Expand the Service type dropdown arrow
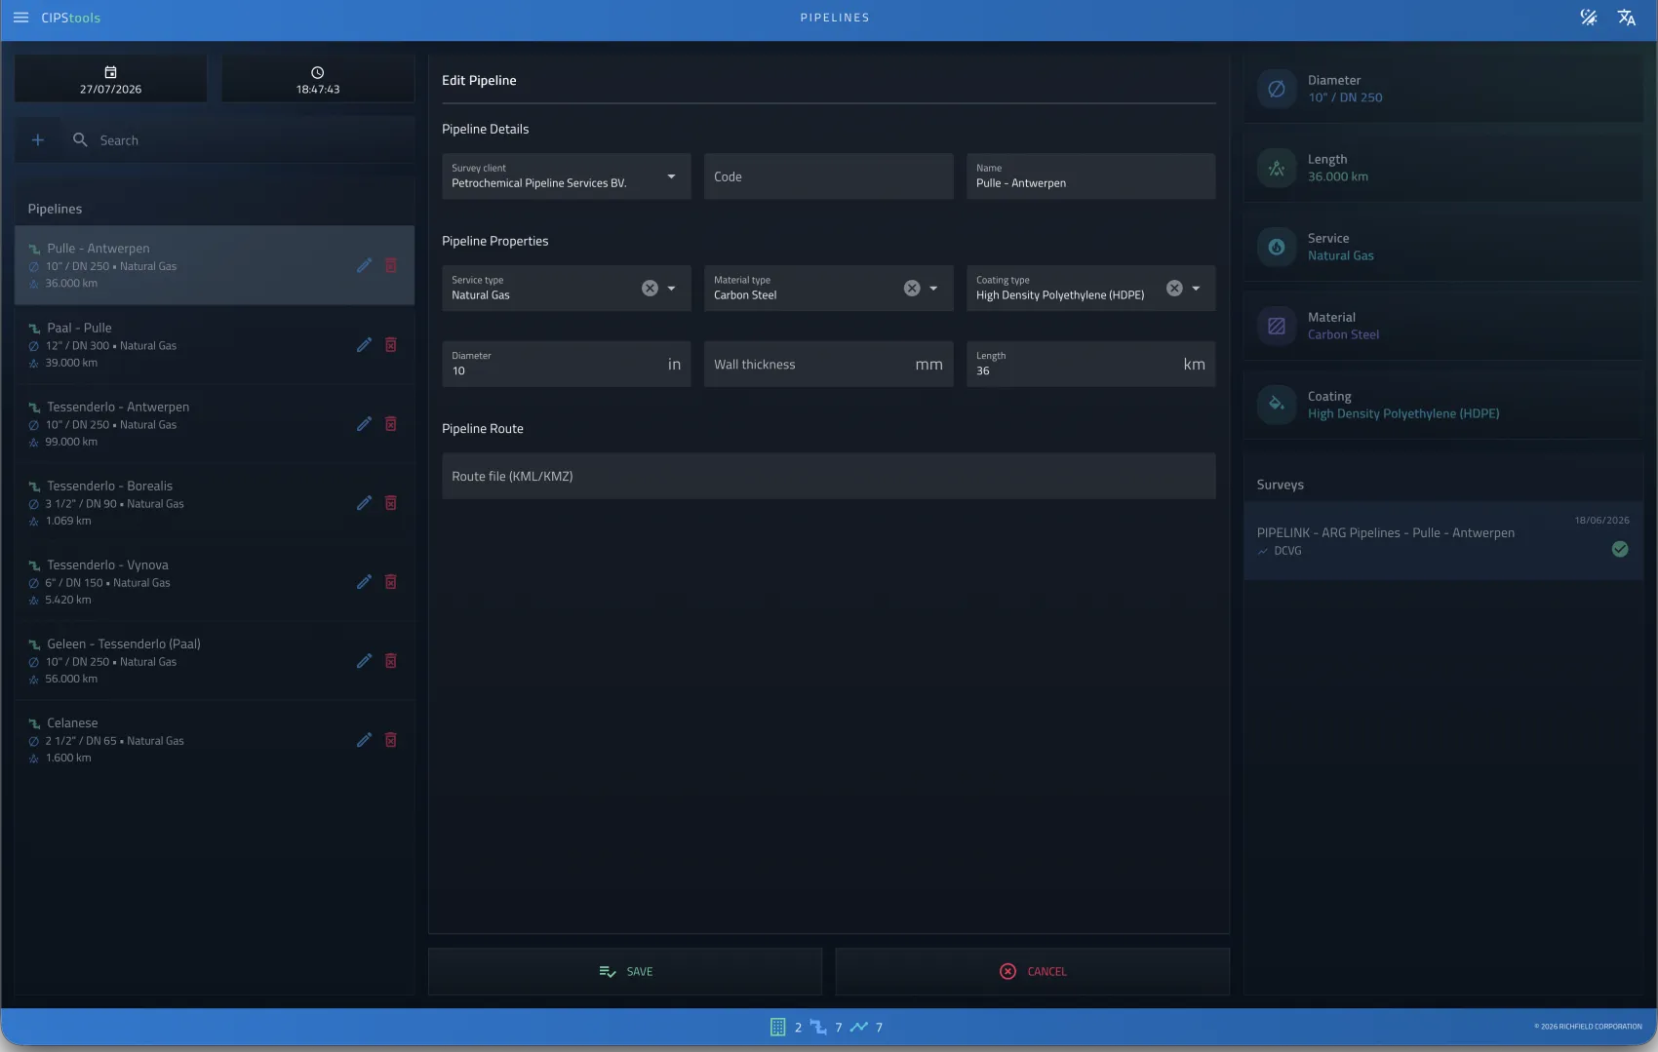1658x1052 pixels. [671, 288]
